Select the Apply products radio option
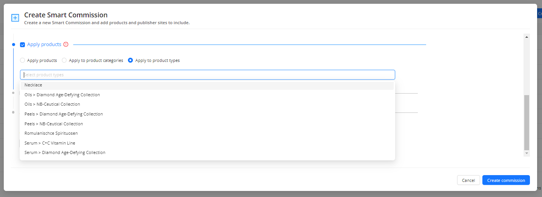This screenshot has width=542, height=197. (23, 60)
